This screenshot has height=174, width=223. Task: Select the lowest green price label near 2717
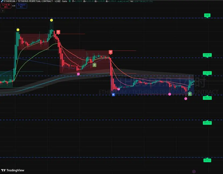207,160
